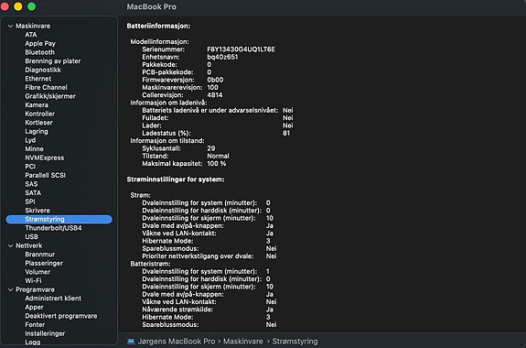Open Brannmur under Nettverk
526x348 pixels.
pos(40,255)
